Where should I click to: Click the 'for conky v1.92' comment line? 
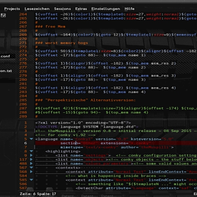(x=66, y=135)
